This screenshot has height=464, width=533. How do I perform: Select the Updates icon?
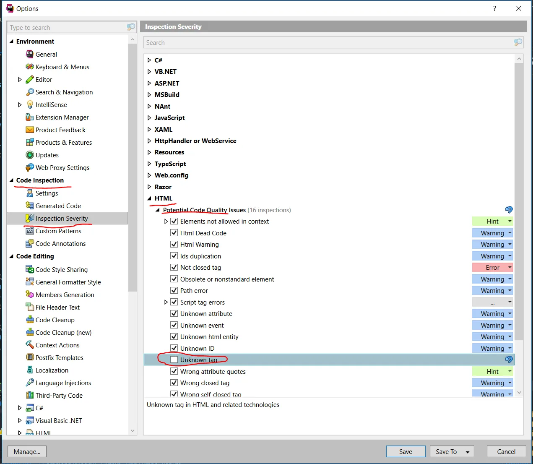(30, 155)
